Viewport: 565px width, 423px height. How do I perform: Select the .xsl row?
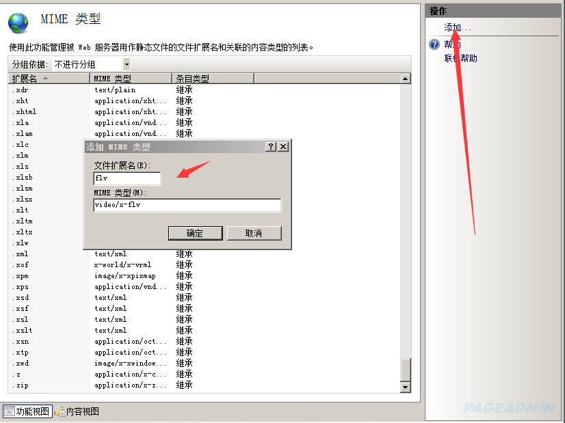click(x=204, y=320)
